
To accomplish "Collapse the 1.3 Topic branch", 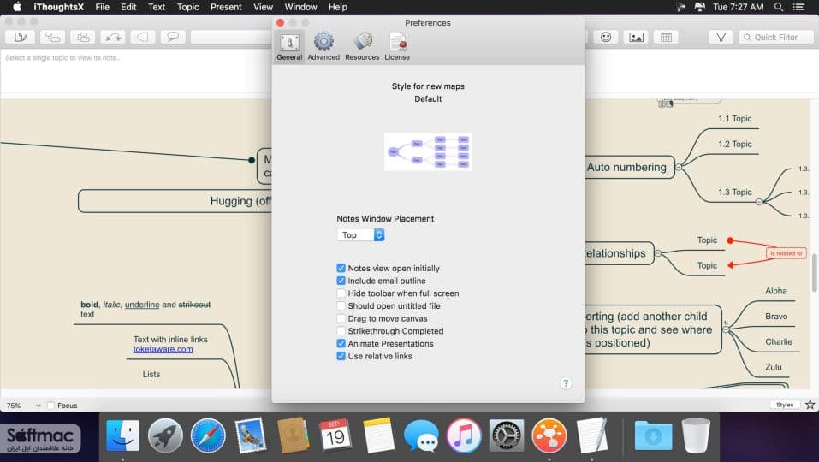I will click(x=759, y=202).
